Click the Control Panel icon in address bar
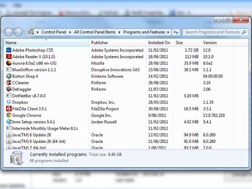This screenshot has width=252, height=189. [31, 32]
